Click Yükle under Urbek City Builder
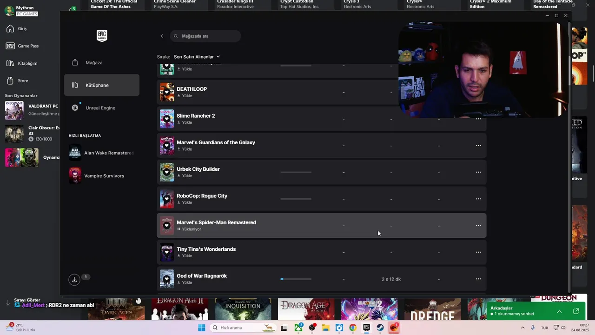 [x=185, y=176]
